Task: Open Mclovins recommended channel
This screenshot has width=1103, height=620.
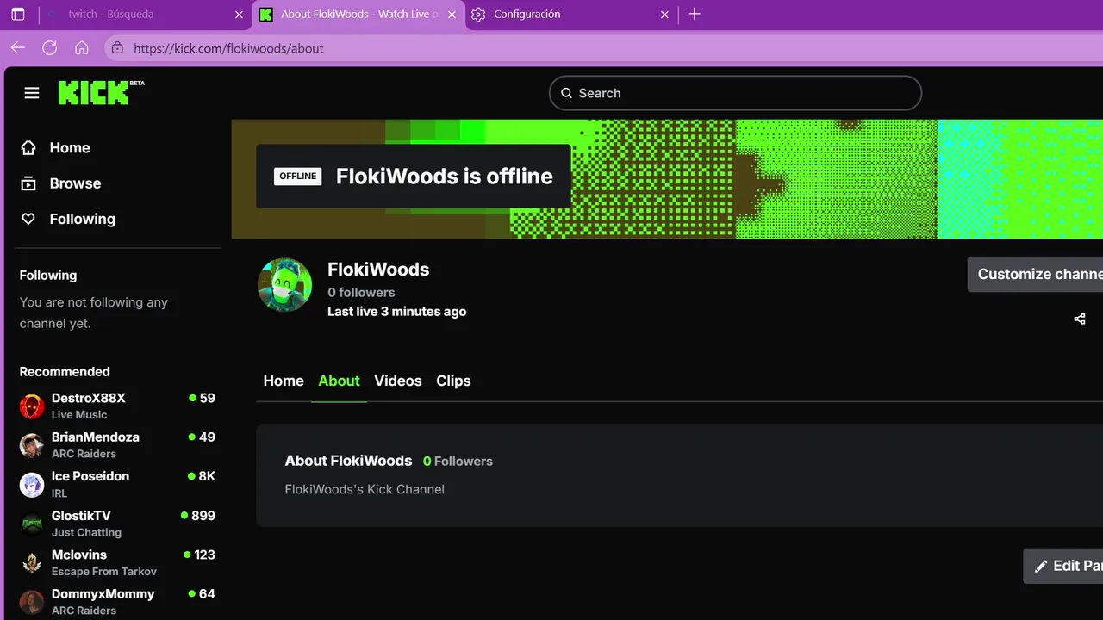Action: click(117, 562)
